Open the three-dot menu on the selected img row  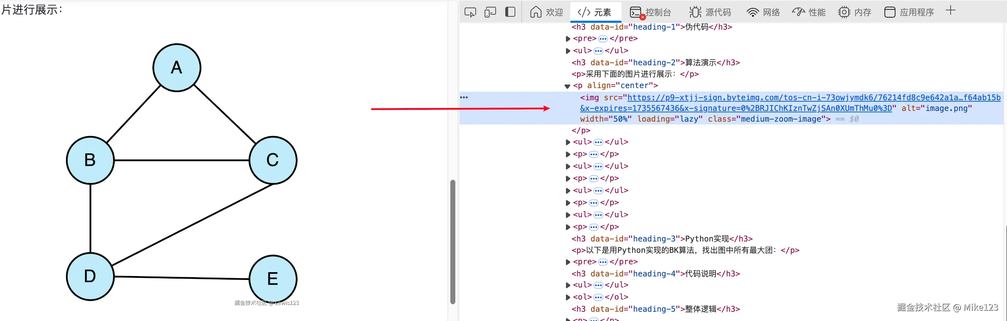pyautogui.click(x=464, y=97)
